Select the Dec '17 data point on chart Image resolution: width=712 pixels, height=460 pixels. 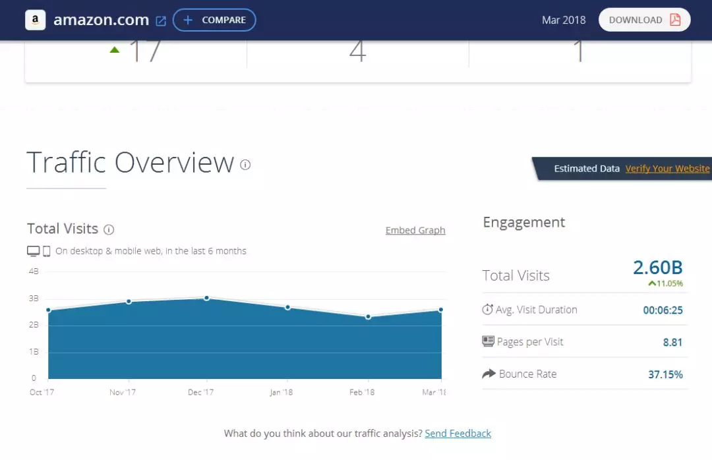coord(206,298)
